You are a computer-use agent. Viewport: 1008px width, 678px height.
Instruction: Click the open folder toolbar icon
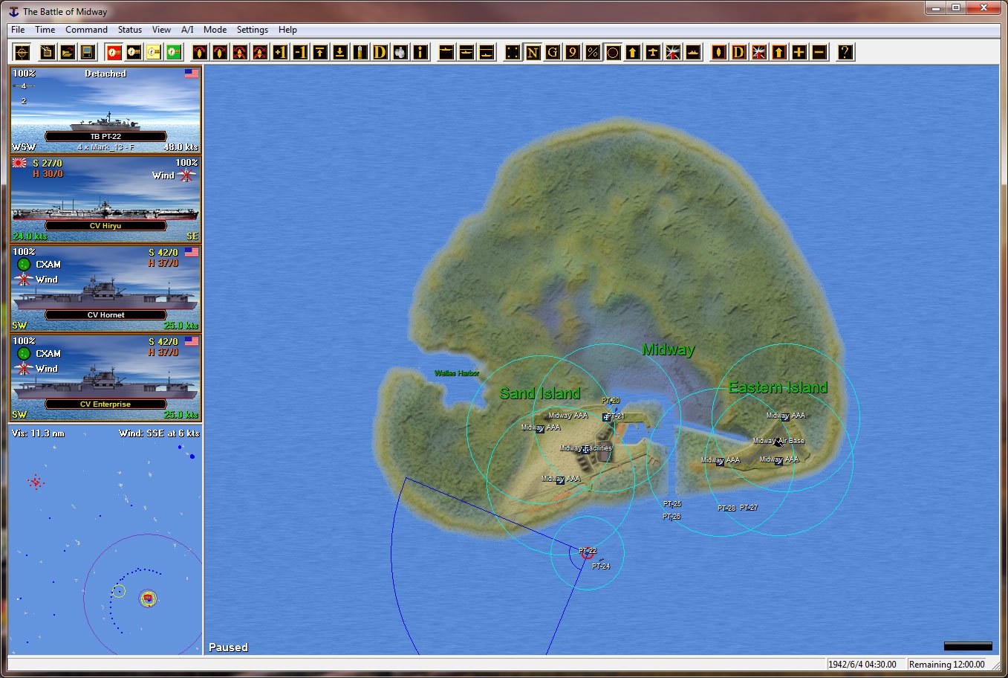67,52
